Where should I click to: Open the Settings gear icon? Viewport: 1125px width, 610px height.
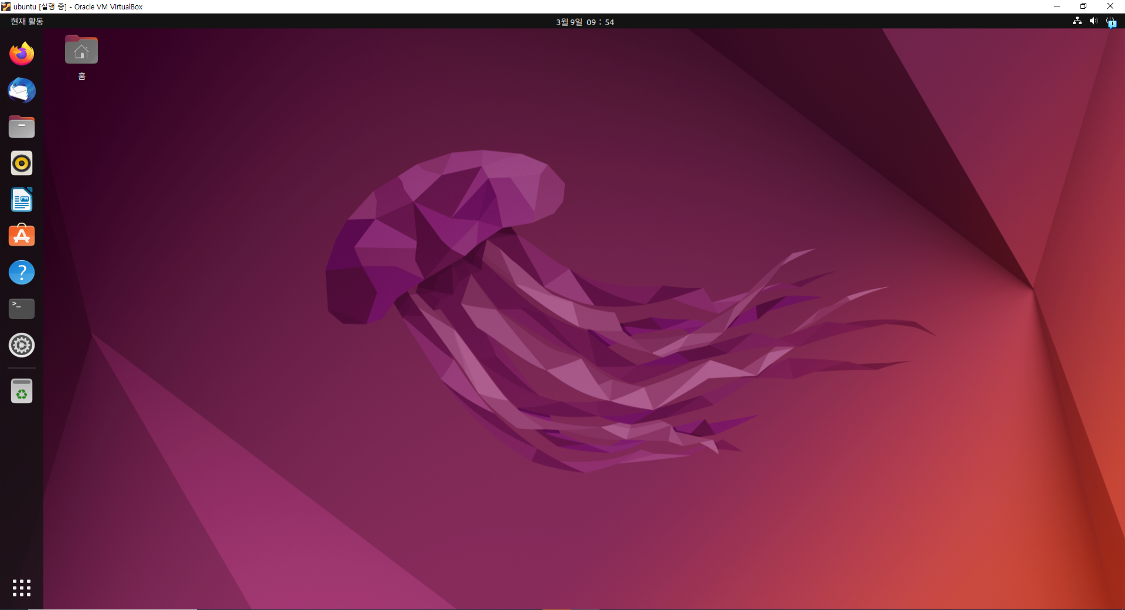point(22,345)
